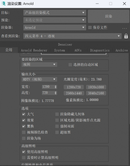The width and height of the screenshot is (130, 166).
Task: Switch to the AOVs tab
Action: pyautogui.click(x=78, y=50)
